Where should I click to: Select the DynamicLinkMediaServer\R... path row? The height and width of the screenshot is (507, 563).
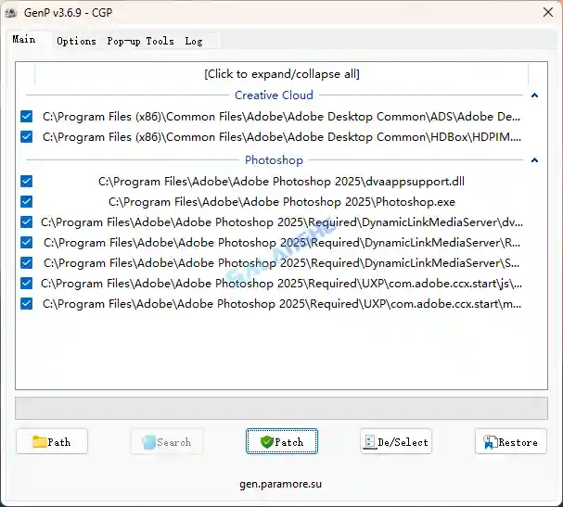[282, 243]
